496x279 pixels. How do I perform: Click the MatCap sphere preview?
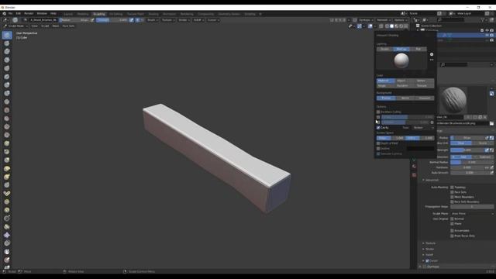(x=401, y=60)
